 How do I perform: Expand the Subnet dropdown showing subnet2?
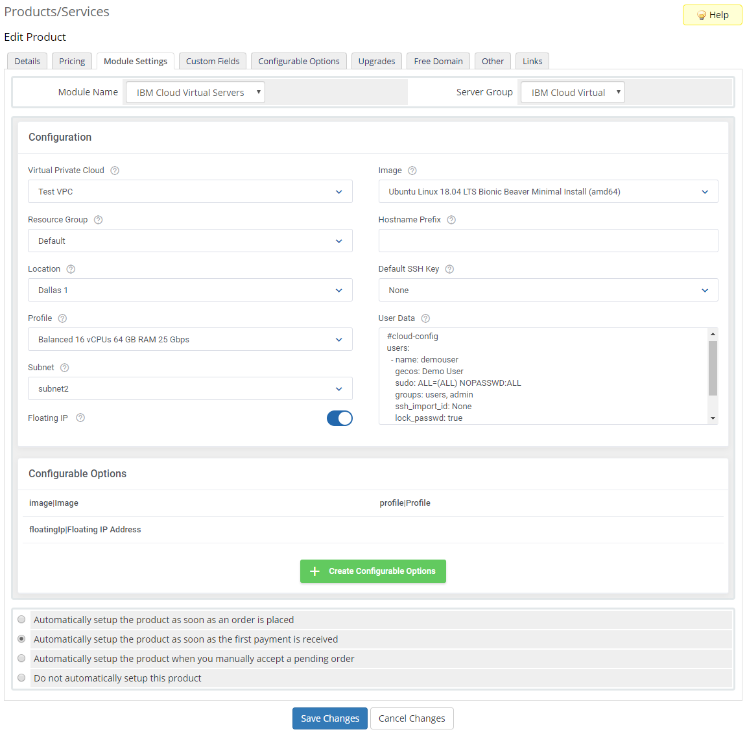click(190, 388)
